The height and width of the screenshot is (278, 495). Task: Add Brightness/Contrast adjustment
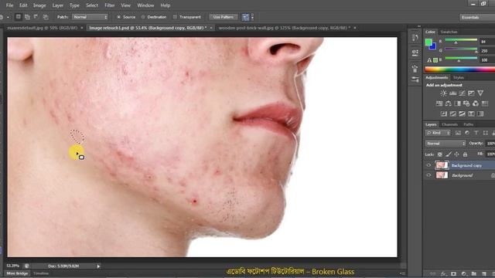(443, 93)
